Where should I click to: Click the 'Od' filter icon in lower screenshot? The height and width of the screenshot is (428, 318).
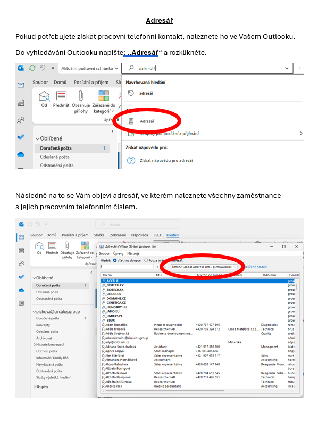tap(39, 246)
